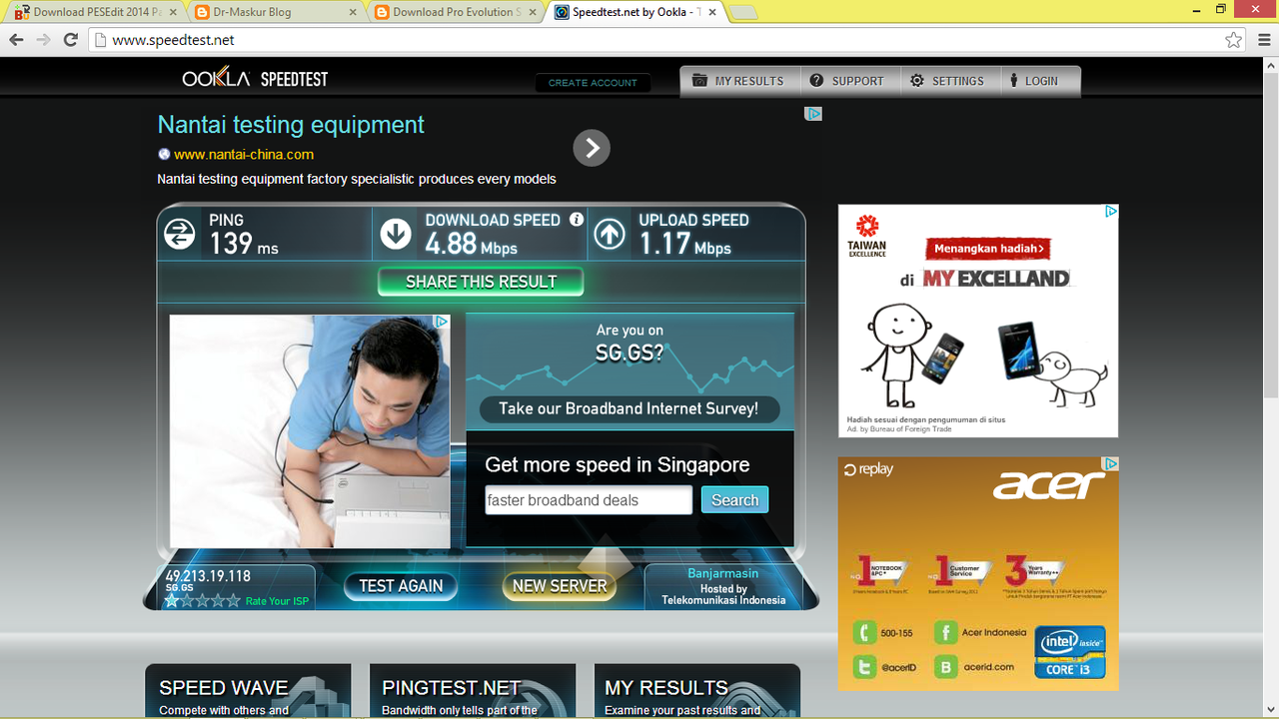The height and width of the screenshot is (719, 1279).
Task: Click the download speed arrow icon
Action: (396, 235)
